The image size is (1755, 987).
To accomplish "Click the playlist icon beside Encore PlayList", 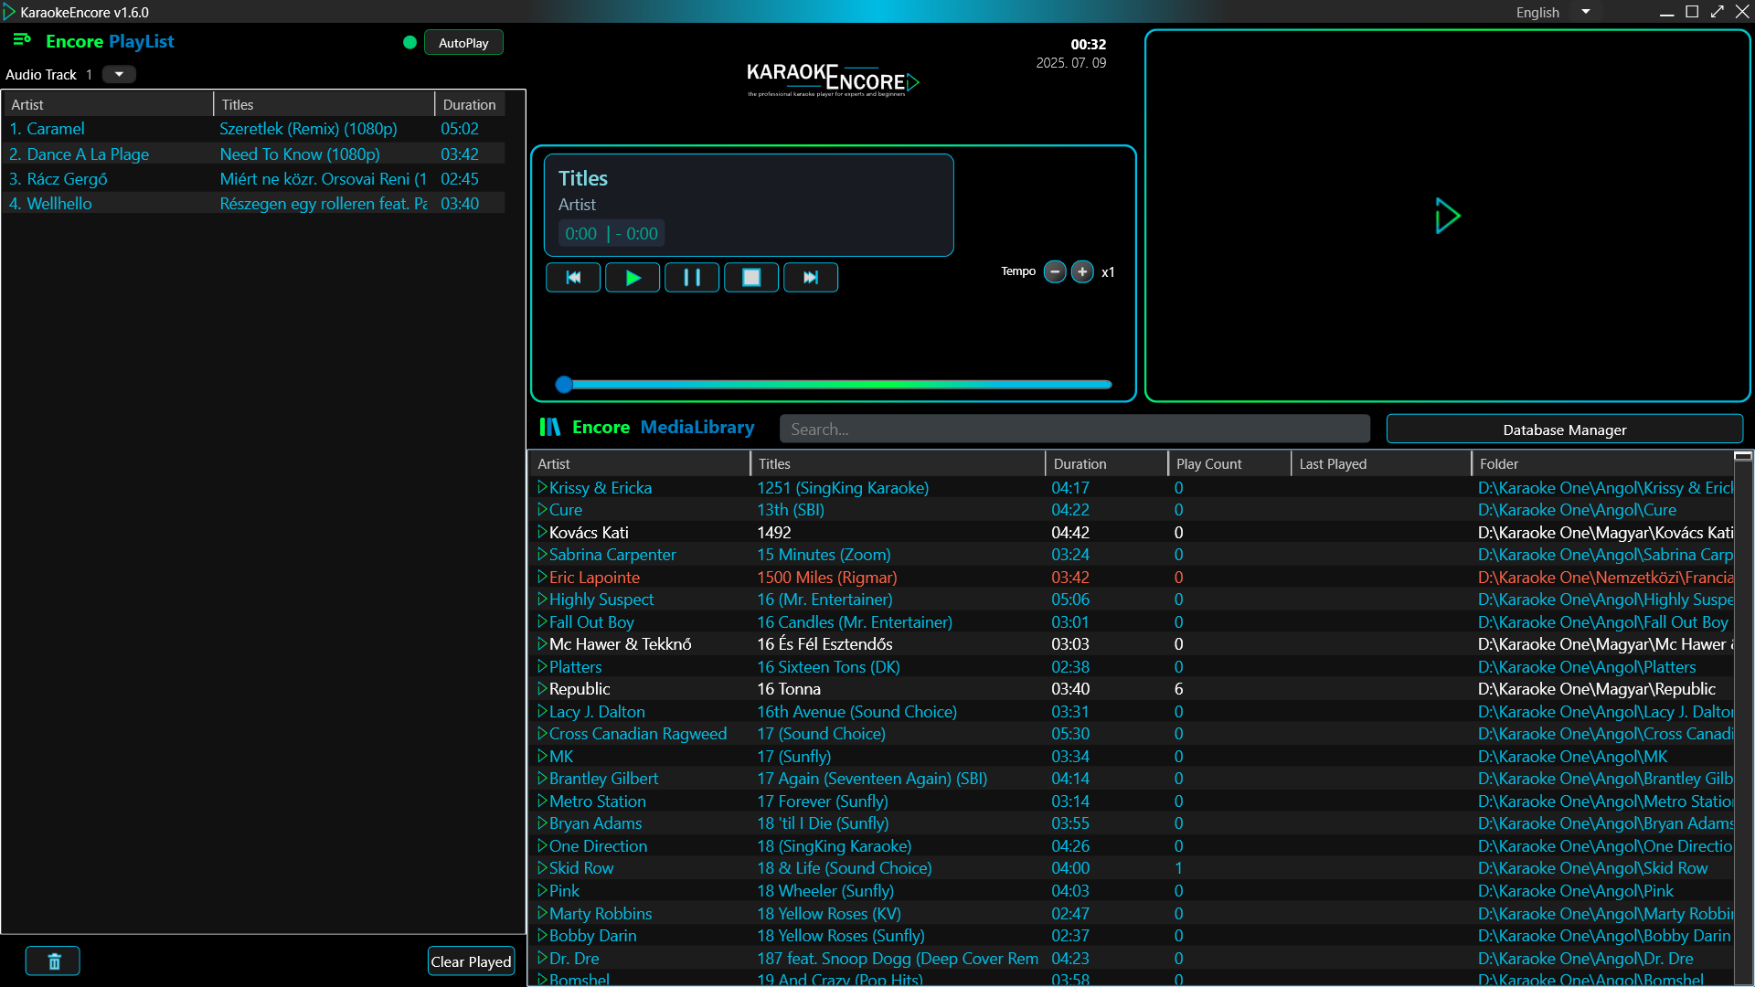I will [x=22, y=40].
